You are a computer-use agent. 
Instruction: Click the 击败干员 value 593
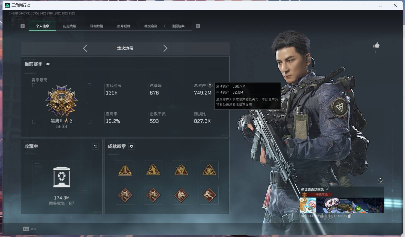154,121
